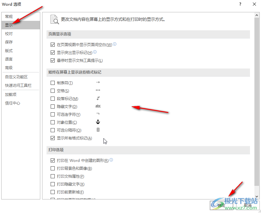Enable the 制表符 formatting mark checkbox
Viewport: 261px width, 213px height.
[x=53, y=83]
